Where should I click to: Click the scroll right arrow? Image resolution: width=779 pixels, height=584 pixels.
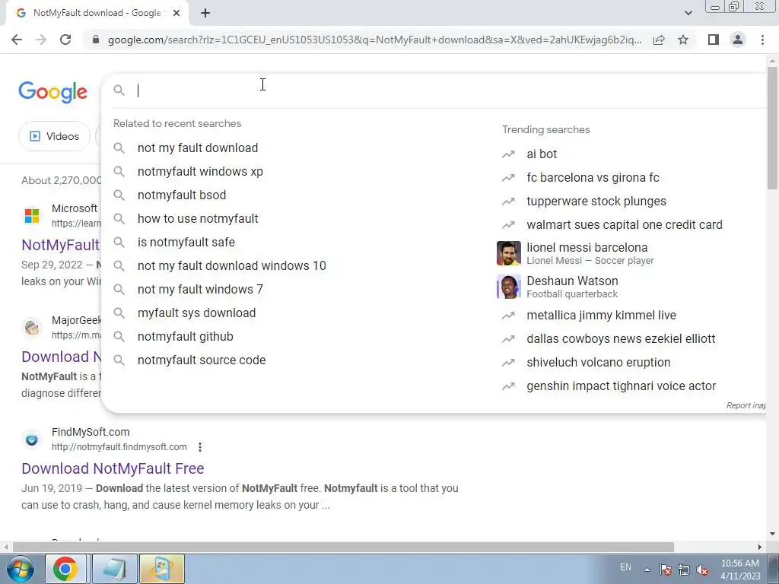click(x=760, y=547)
